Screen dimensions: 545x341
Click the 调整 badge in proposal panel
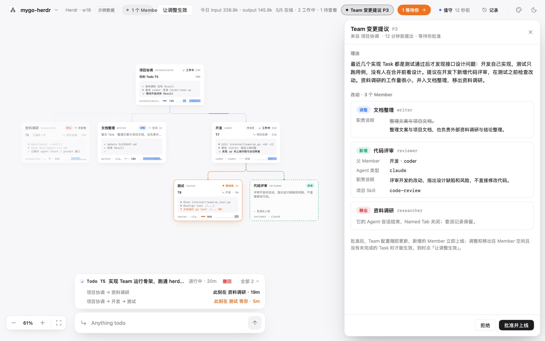coord(363,110)
